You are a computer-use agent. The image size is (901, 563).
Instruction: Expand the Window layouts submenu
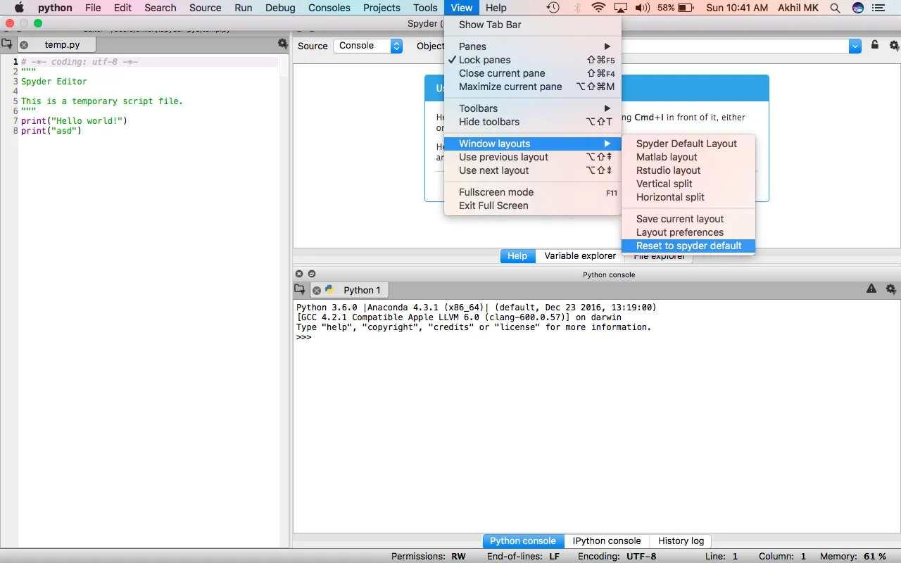point(533,144)
